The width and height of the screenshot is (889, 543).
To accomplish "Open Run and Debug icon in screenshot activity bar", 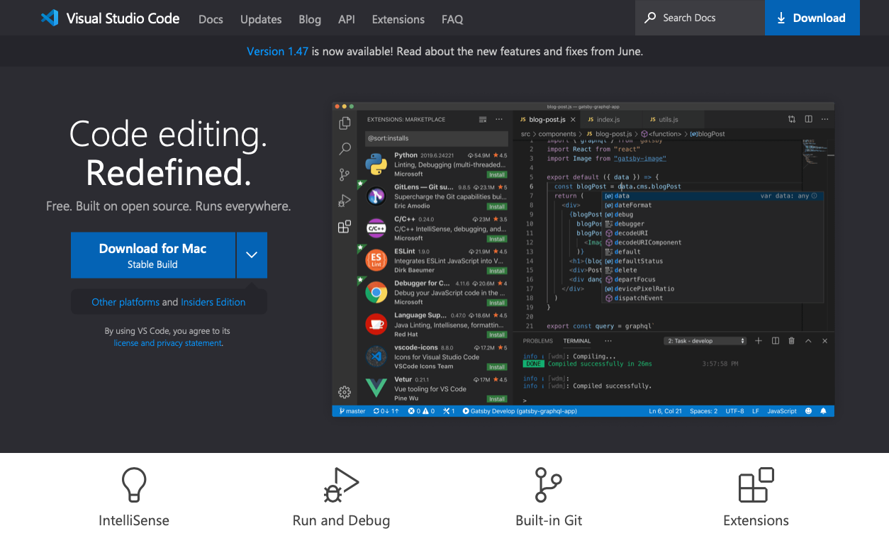I will pos(345,201).
